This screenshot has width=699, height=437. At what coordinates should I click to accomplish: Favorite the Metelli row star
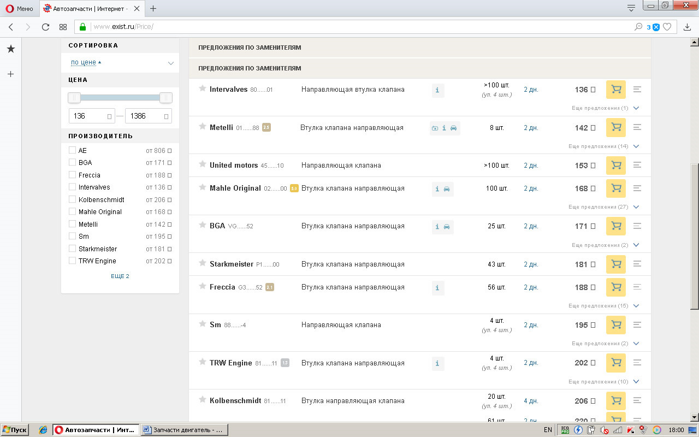203,127
